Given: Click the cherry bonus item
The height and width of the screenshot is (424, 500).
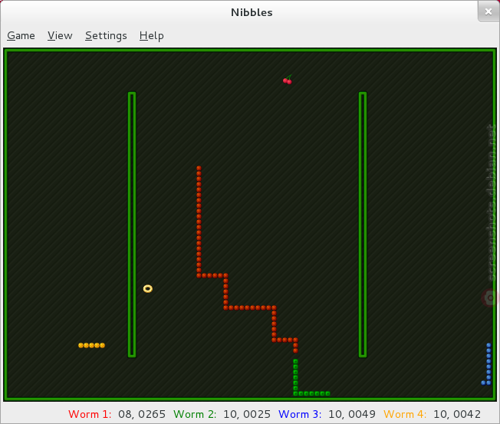Looking at the screenshot, I should point(288,80).
